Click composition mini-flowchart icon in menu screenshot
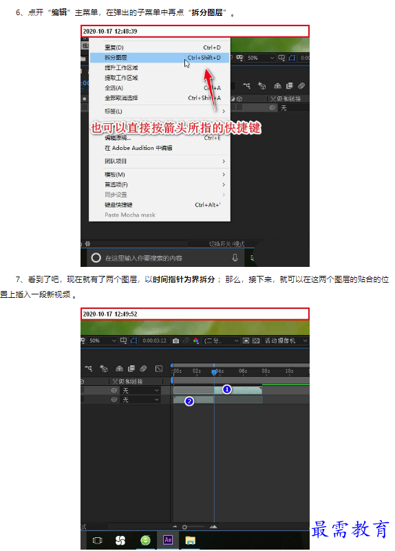This screenshot has width=395, height=551. point(246,86)
